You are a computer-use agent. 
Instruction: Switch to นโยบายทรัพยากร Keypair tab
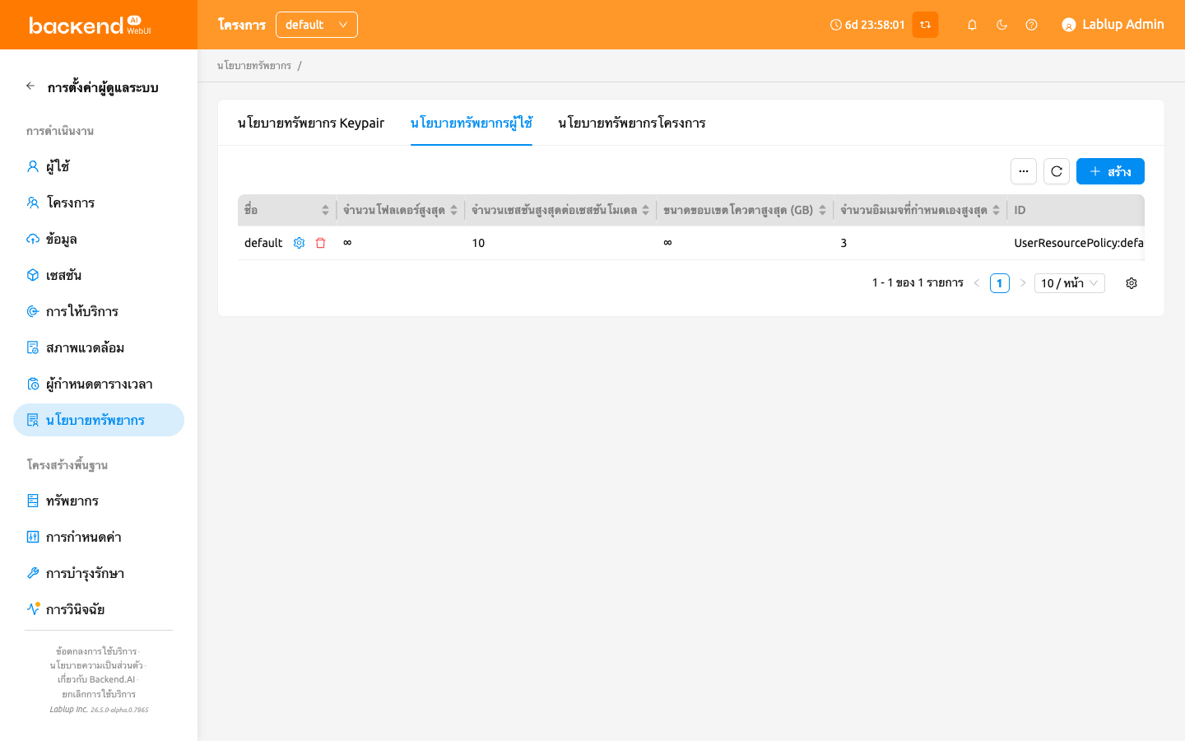311,123
